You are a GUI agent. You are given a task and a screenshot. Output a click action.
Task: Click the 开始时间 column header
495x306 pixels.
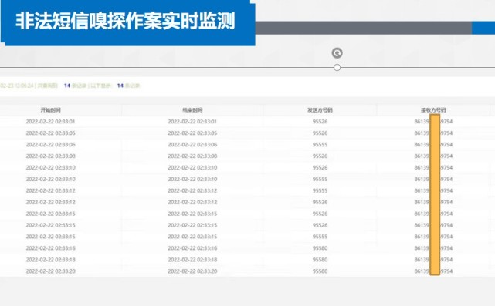[50, 110]
